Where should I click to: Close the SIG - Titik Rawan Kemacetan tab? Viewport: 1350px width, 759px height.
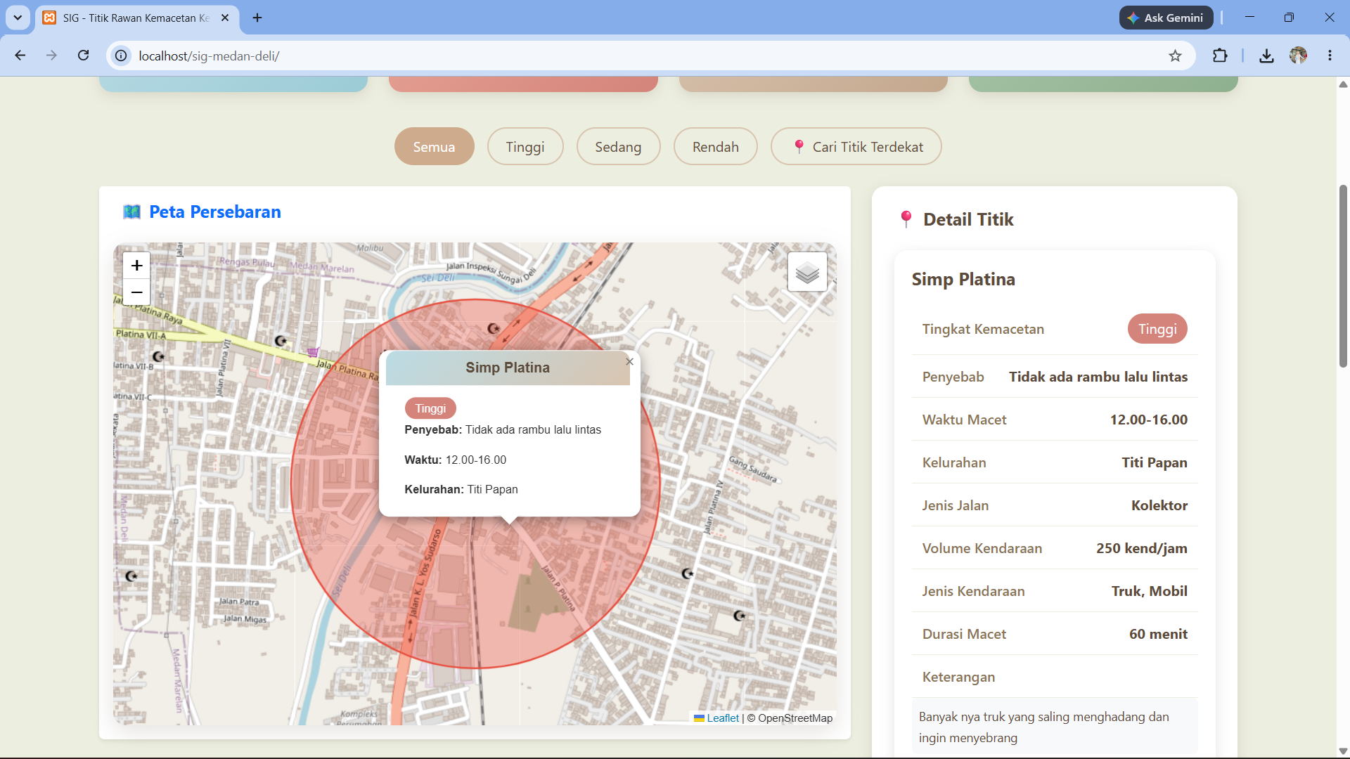pyautogui.click(x=225, y=18)
